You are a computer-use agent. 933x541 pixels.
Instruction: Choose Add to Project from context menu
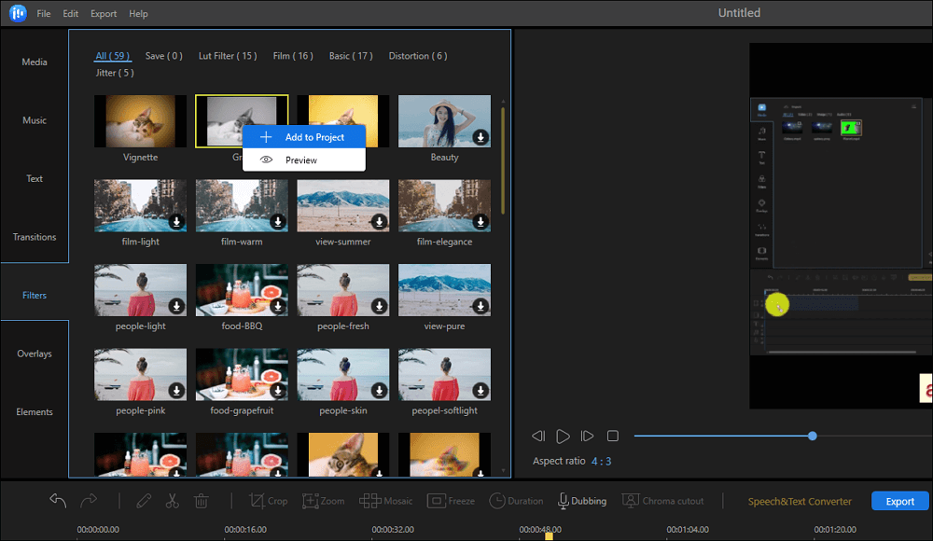click(x=304, y=137)
